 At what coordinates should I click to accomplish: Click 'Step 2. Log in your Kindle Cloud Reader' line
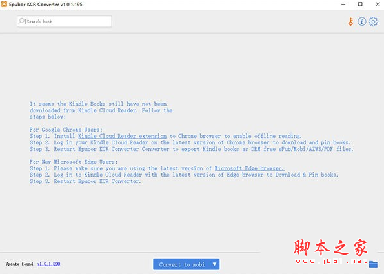190,142
